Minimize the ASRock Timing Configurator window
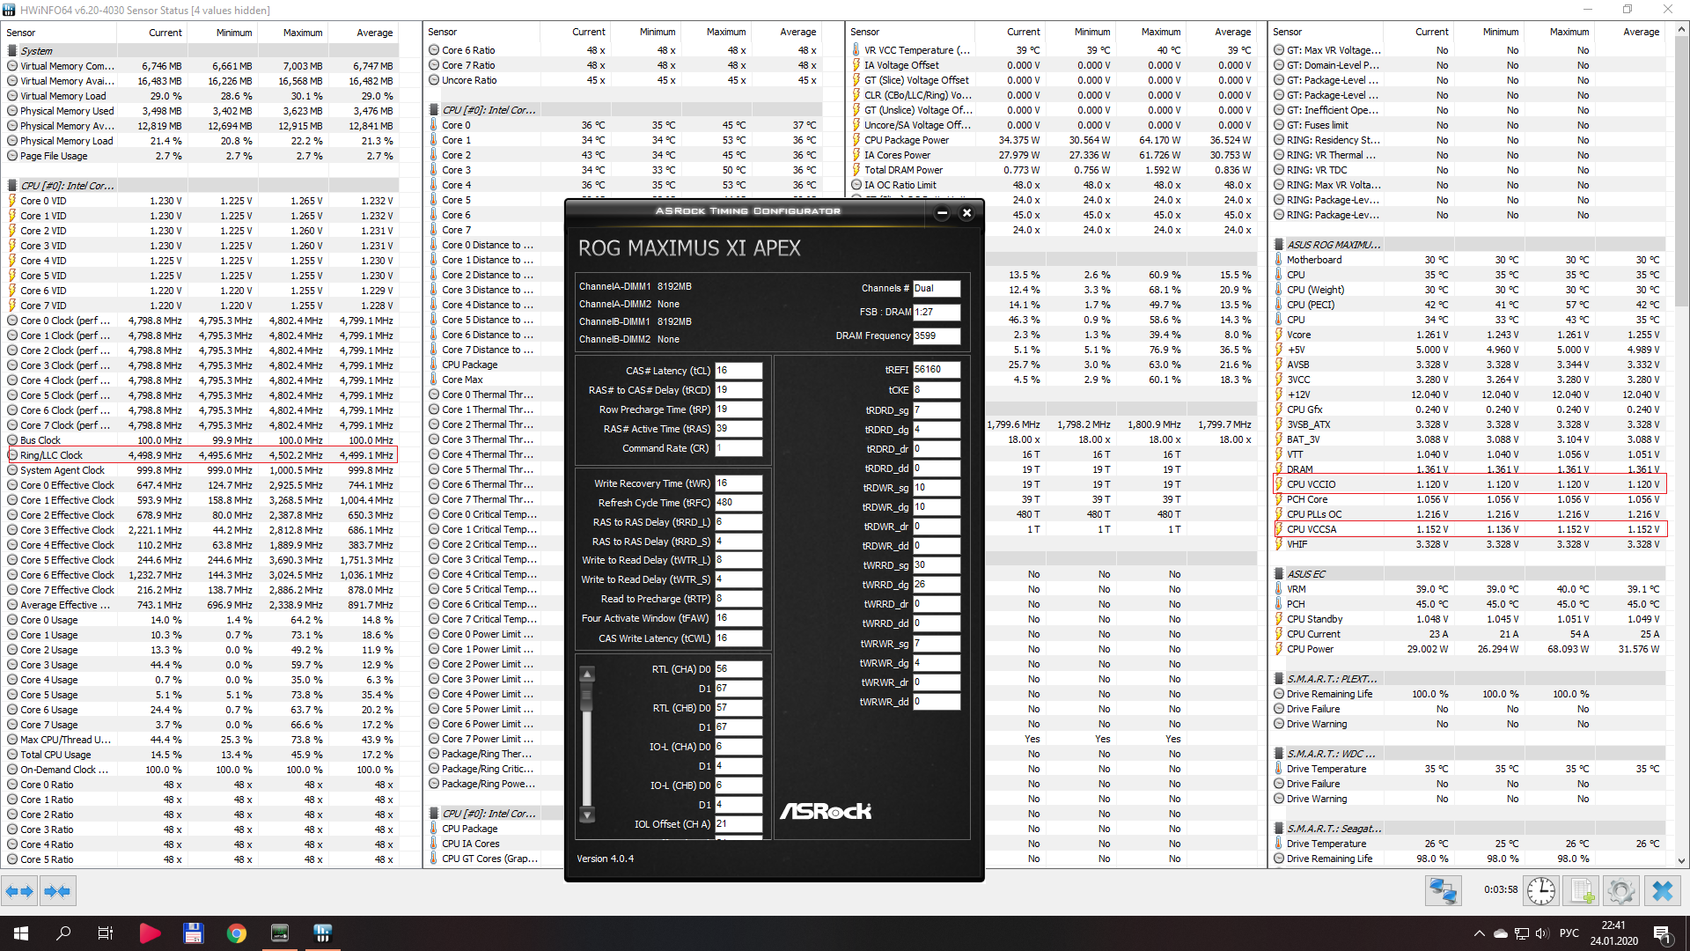This screenshot has height=951, width=1690. point(942,212)
